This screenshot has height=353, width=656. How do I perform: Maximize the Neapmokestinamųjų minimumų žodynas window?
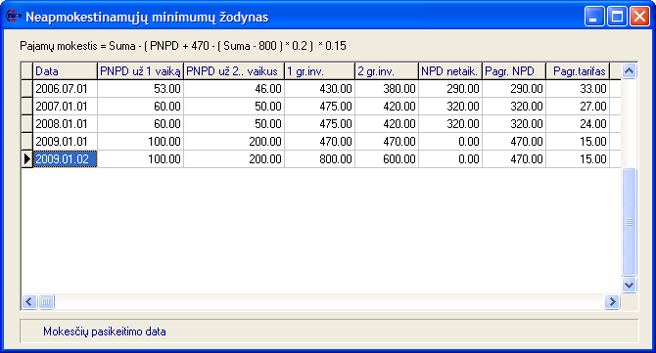[x=617, y=17]
